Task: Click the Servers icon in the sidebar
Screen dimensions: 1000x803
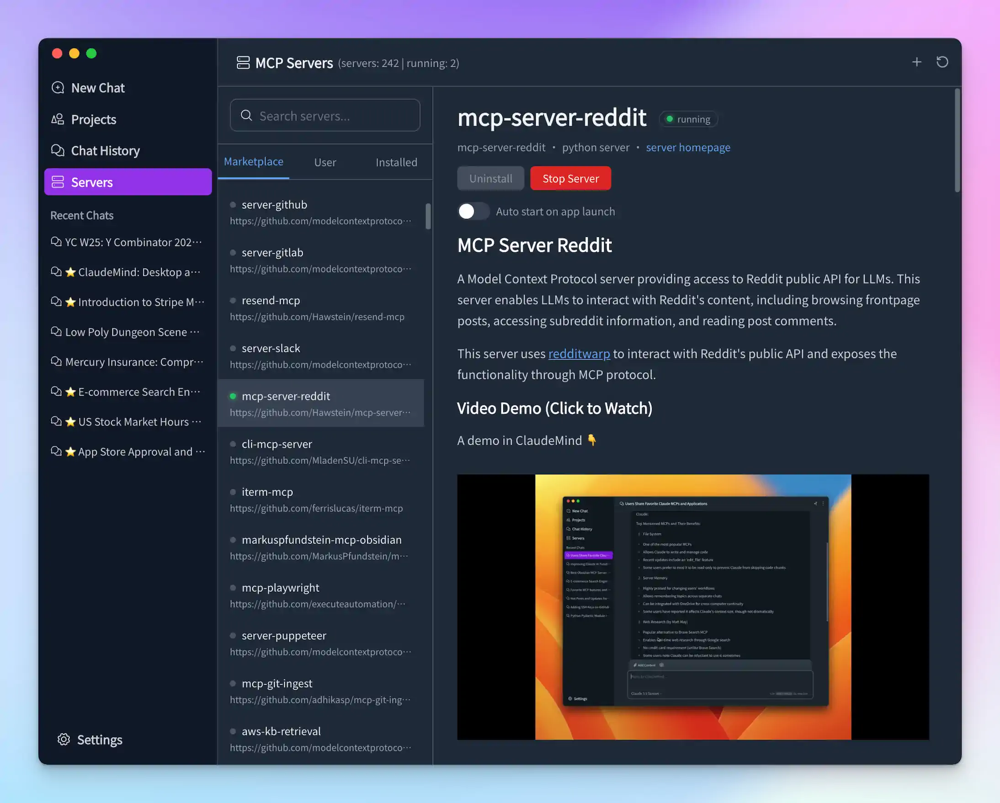Action: [x=58, y=182]
